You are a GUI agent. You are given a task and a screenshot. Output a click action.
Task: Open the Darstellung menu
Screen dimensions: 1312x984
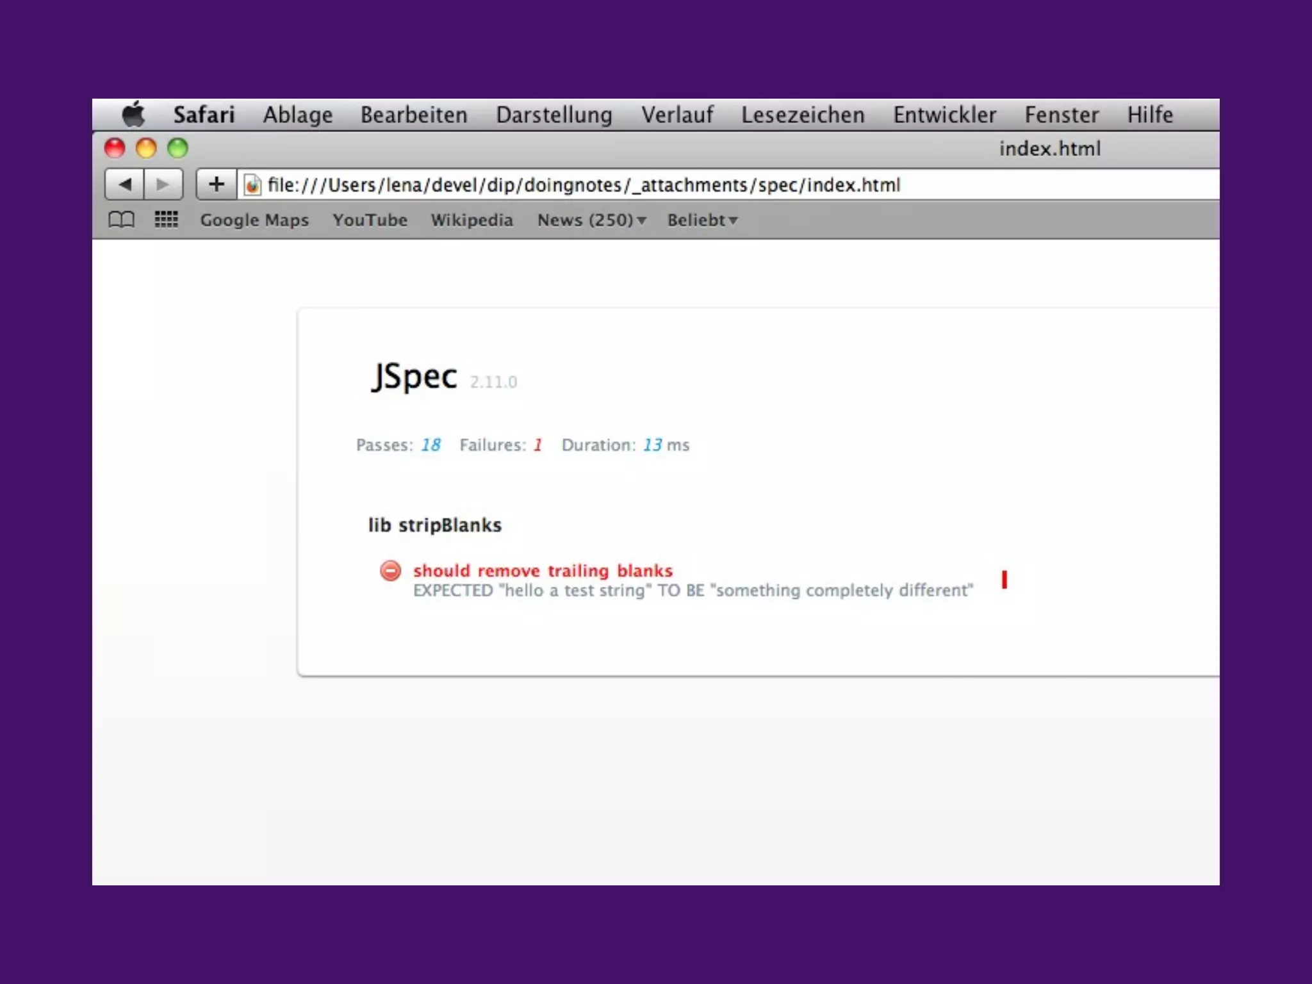click(x=554, y=115)
